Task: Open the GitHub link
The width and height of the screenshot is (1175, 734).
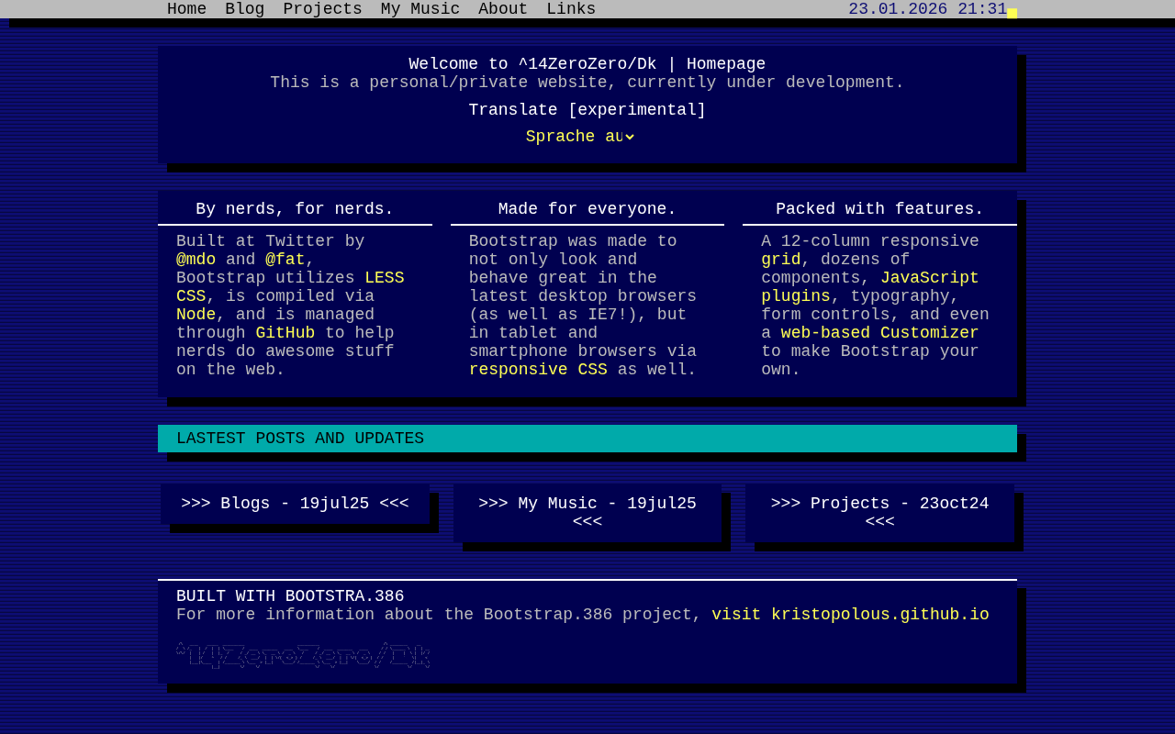Action: [285, 333]
